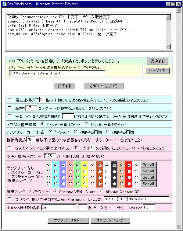Select テクスチャーコードあり radio in brown column
This screenshot has width=183, height=231.
coord(100,178)
